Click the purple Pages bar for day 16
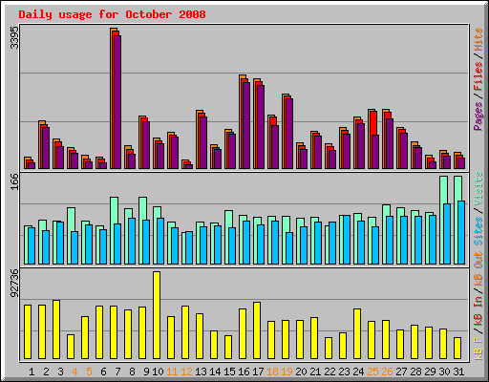 coord(246,125)
